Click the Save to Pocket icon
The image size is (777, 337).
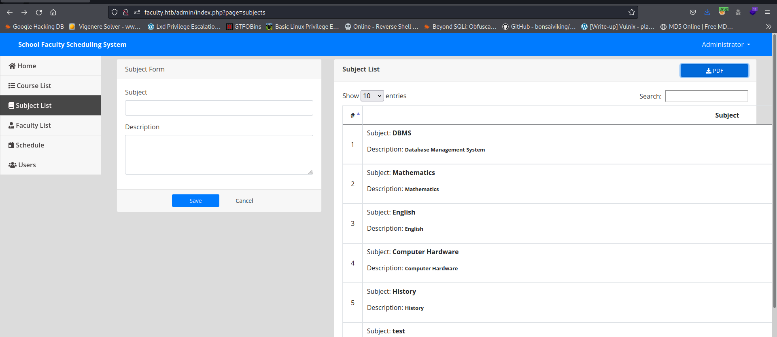pos(693,13)
